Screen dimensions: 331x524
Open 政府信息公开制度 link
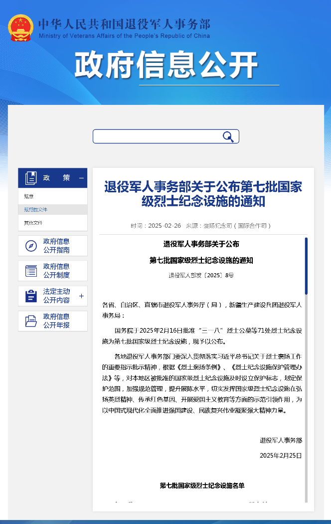click(56, 271)
